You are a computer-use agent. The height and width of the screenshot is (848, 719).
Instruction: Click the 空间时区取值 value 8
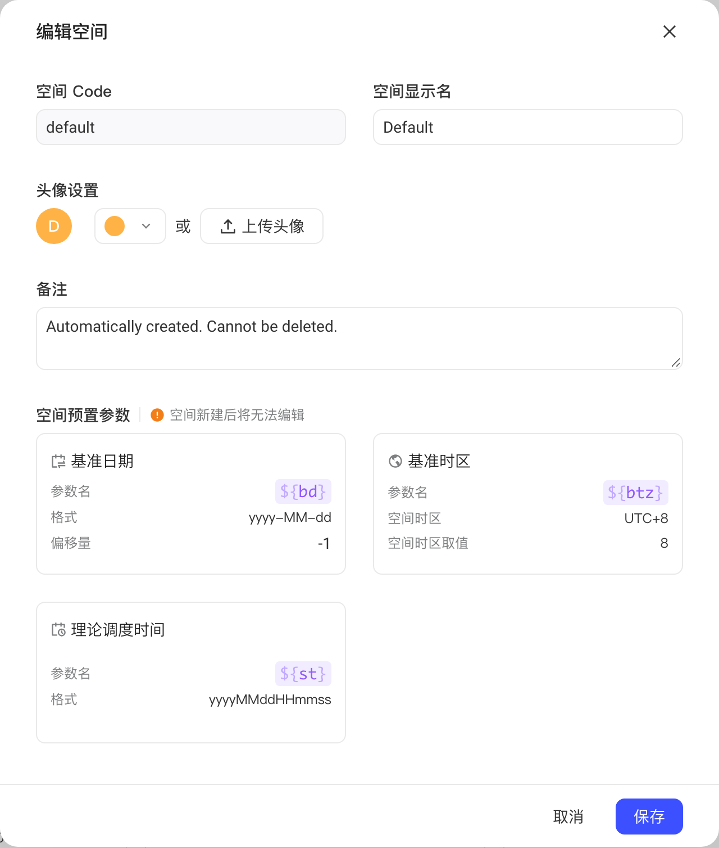(664, 543)
